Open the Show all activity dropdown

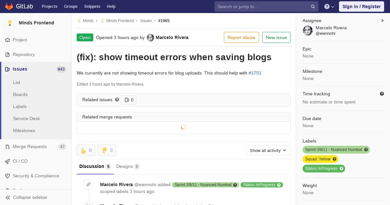268,150
